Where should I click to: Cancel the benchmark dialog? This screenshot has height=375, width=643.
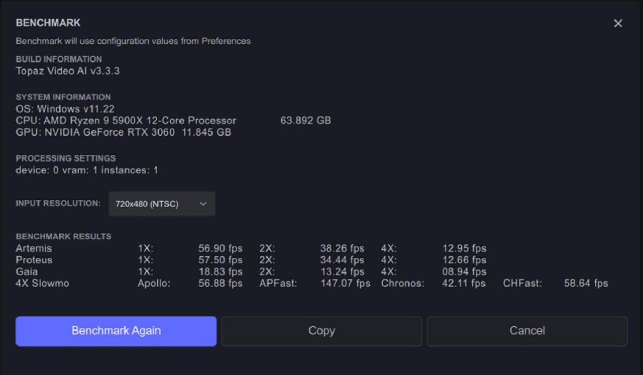[527, 331]
